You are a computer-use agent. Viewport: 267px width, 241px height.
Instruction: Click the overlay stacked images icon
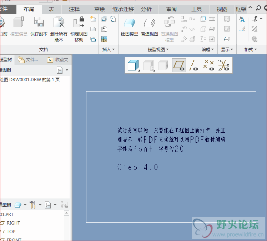[x=104, y=19]
